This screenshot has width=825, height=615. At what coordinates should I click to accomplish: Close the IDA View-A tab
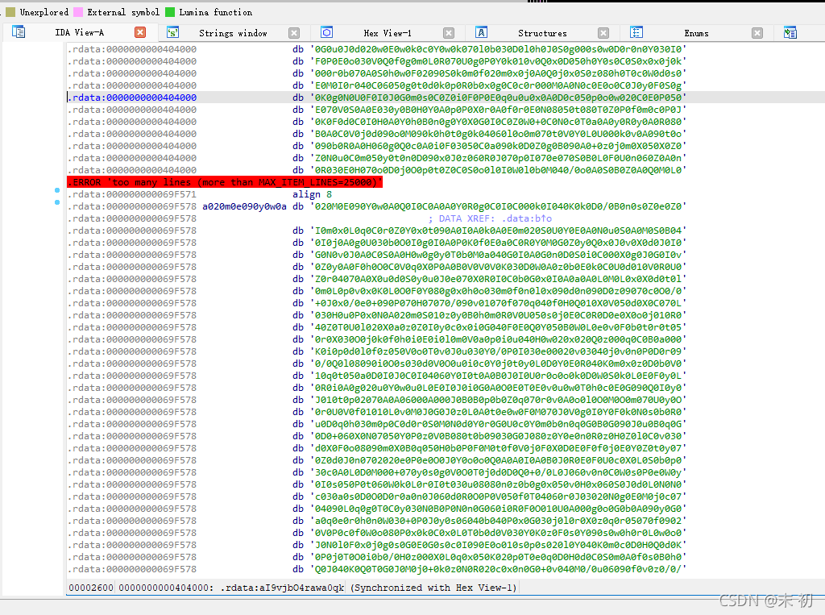point(140,32)
